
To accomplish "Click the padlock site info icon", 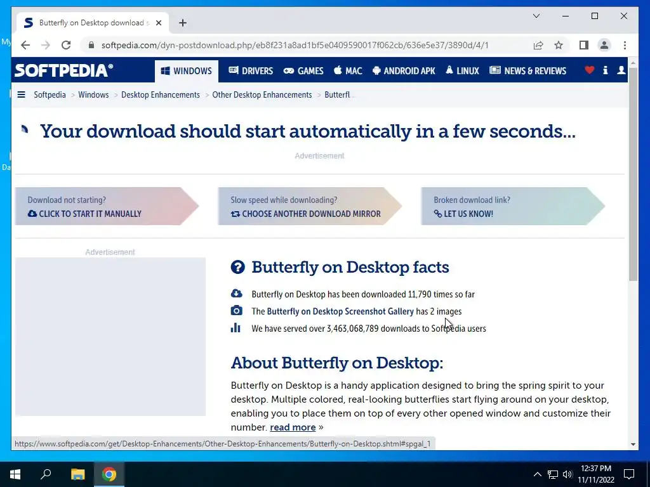I will pyautogui.click(x=91, y=45).
